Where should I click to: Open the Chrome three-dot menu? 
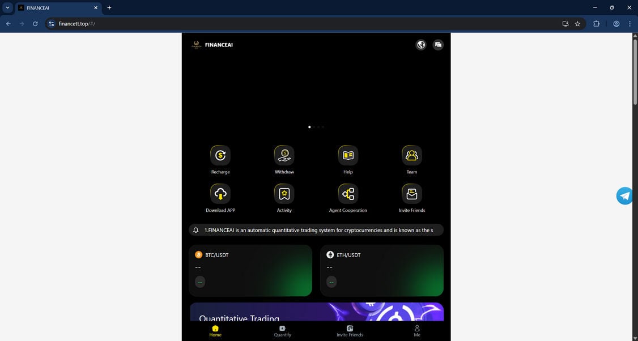(x=630, y=24)
